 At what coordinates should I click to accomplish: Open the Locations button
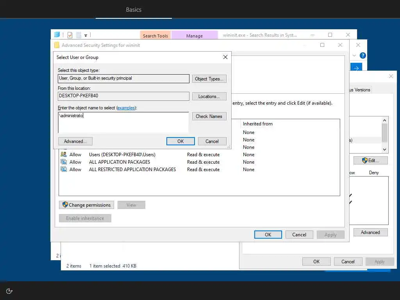click(x=209, y=96)
